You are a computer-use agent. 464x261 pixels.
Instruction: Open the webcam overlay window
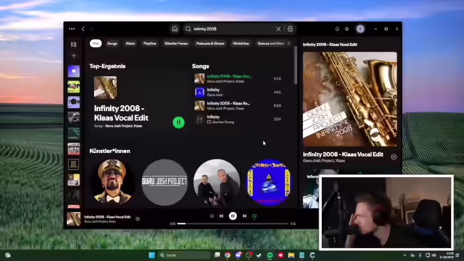pyautogui.click(x=386, y=212)
